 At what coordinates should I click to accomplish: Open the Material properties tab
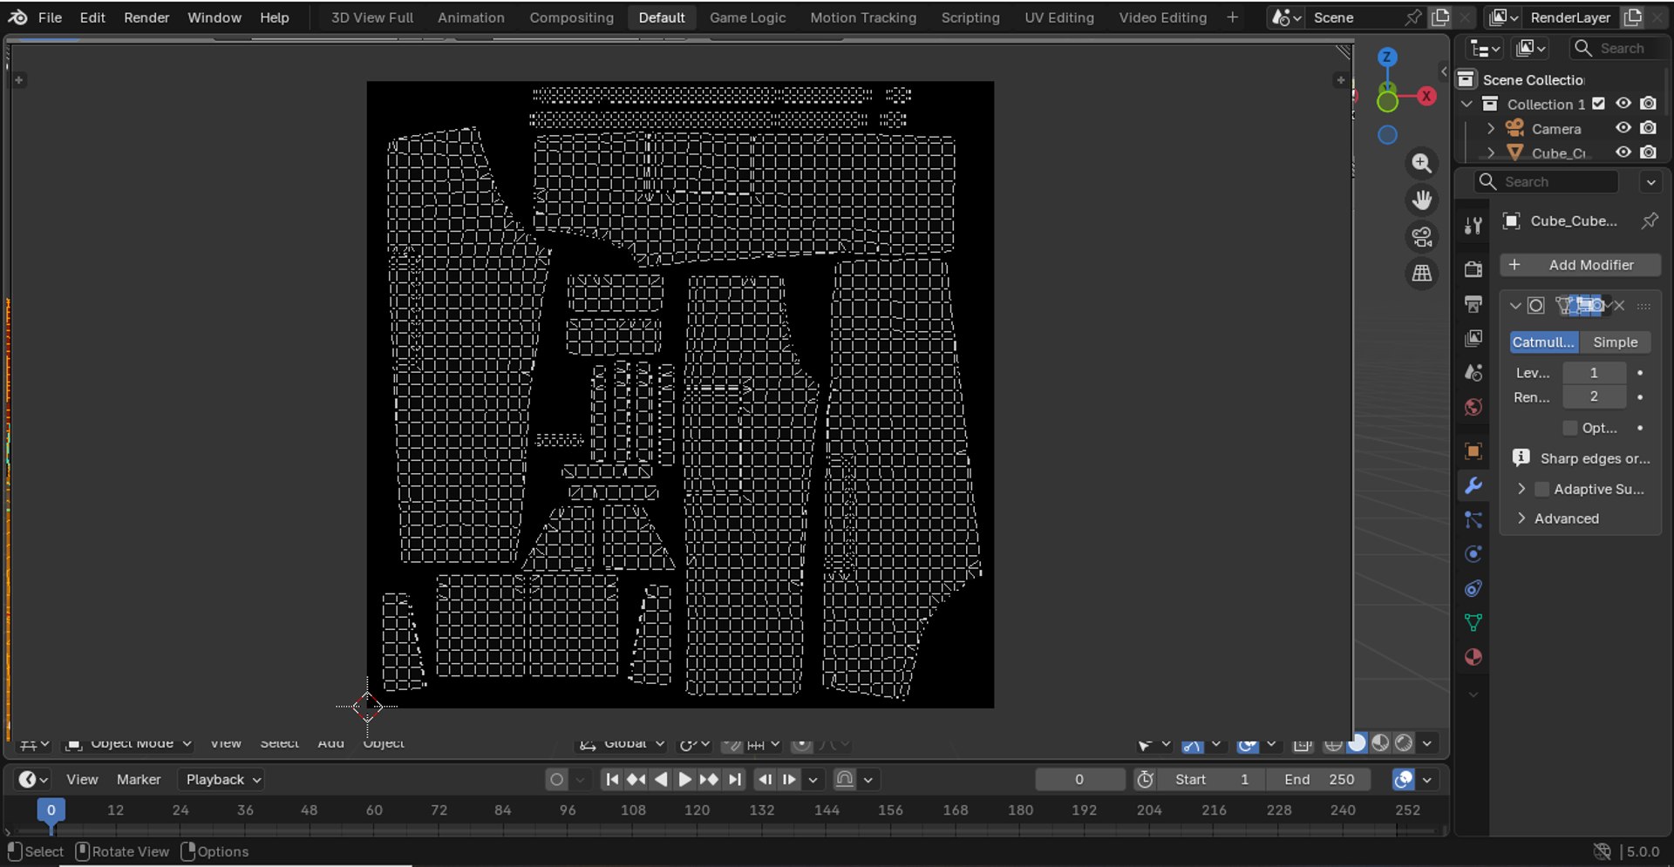[x=1473, y=657]
